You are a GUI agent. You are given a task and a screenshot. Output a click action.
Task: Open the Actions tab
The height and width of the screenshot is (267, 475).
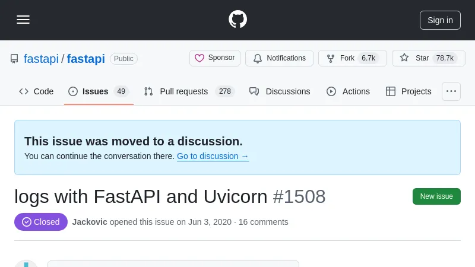pyautogui.click(x=348, y=91)
